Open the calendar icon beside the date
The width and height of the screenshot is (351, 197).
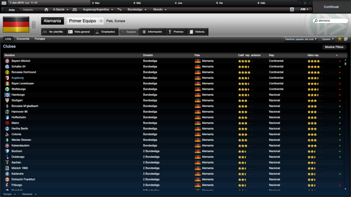pyautogui.click(x=4, y=3)
